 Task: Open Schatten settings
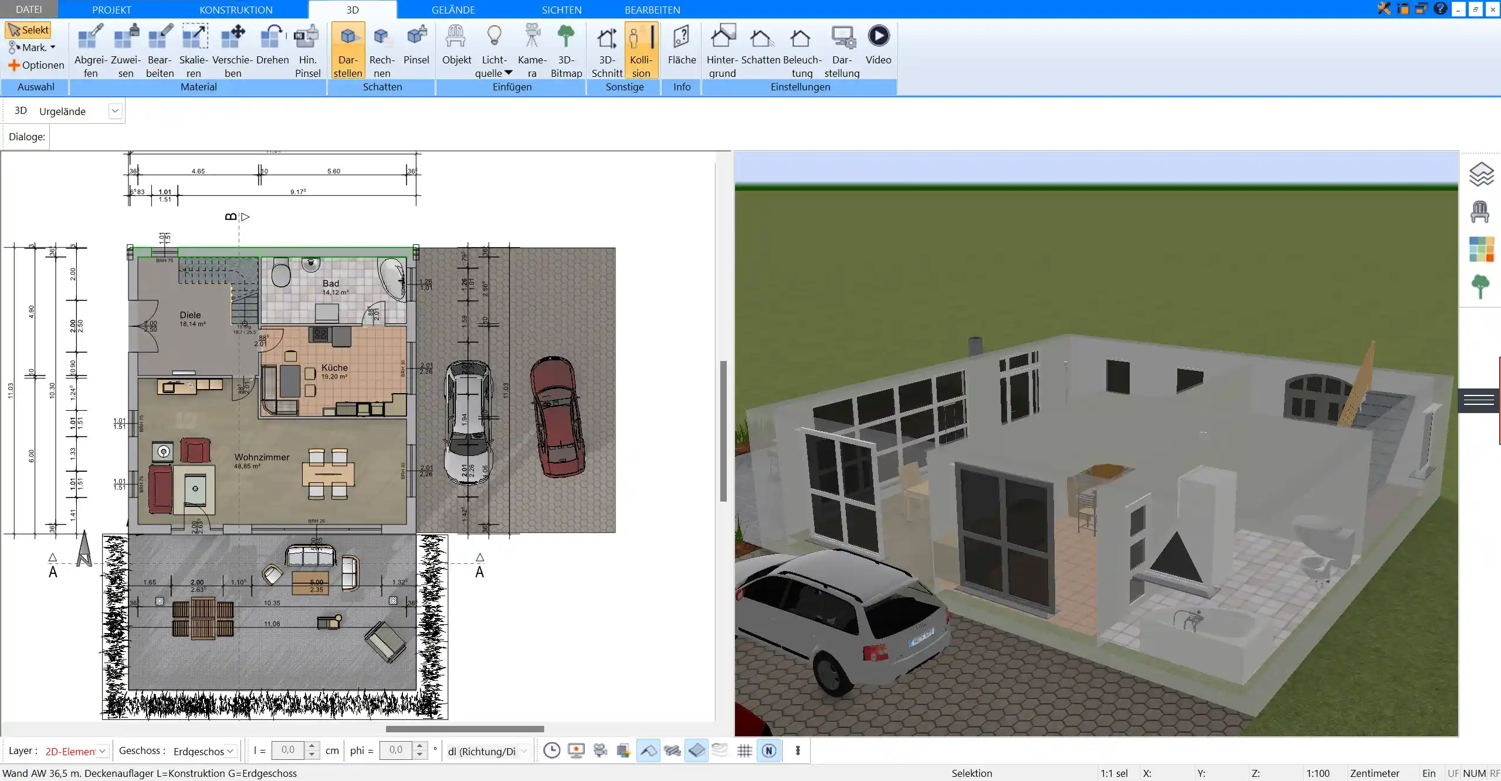pos(761,45)
